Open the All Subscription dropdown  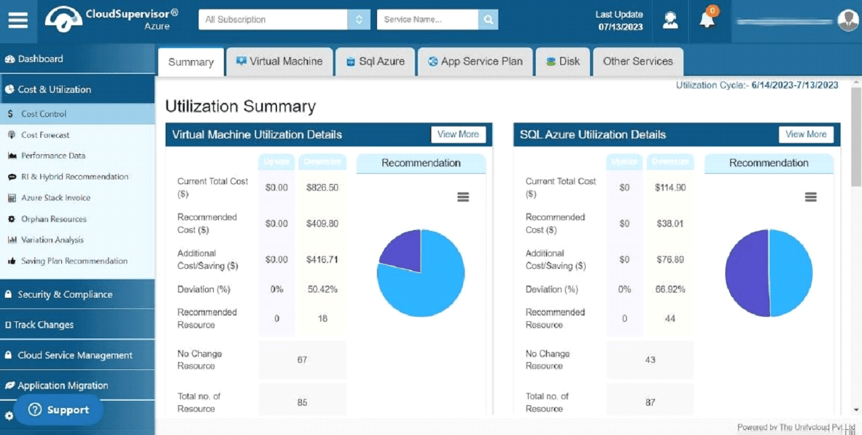pos(285,20)
